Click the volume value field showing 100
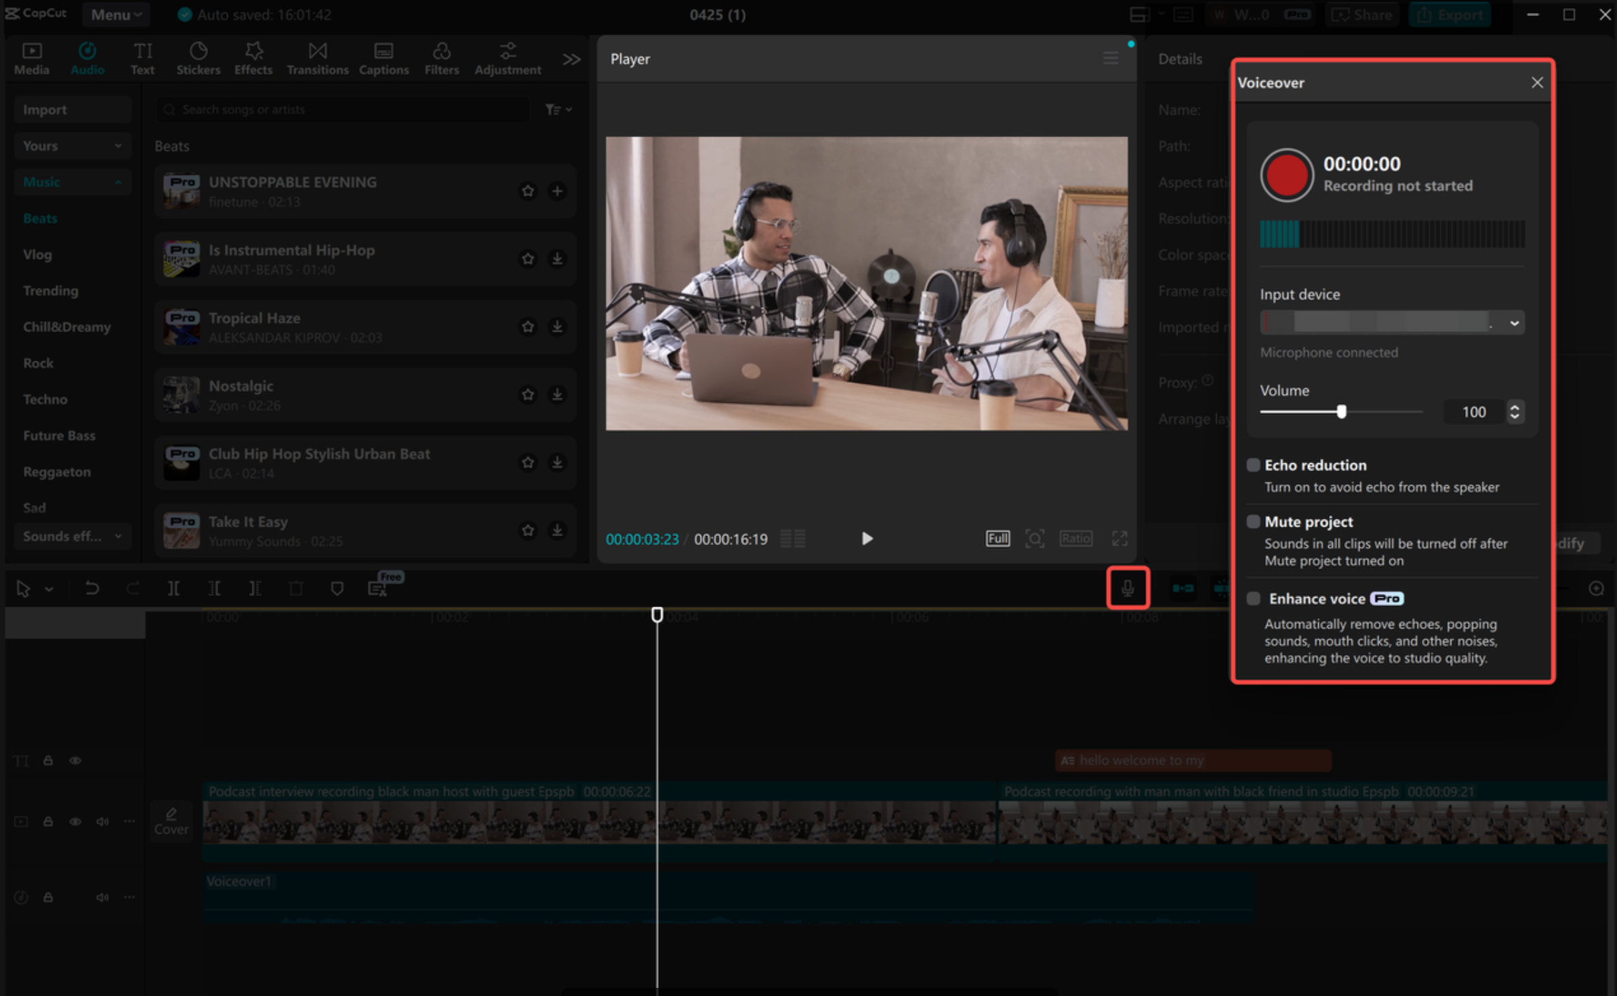The image size is (1617, 996). (1474, 412)
